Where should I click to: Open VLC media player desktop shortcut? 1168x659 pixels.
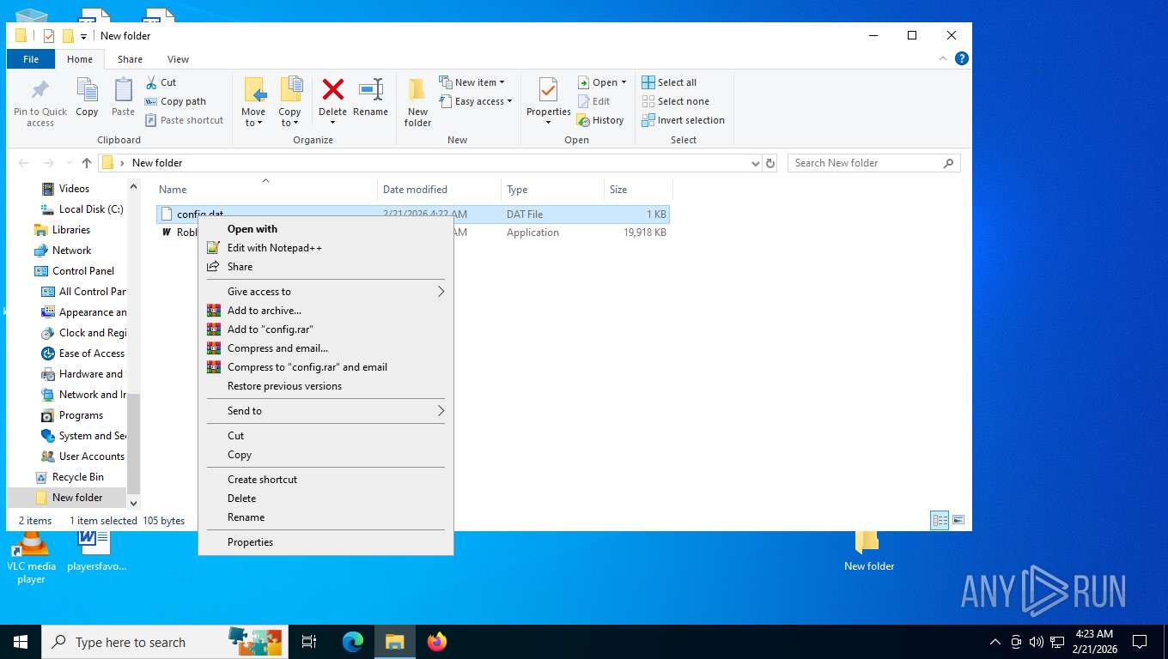(32, 558)
